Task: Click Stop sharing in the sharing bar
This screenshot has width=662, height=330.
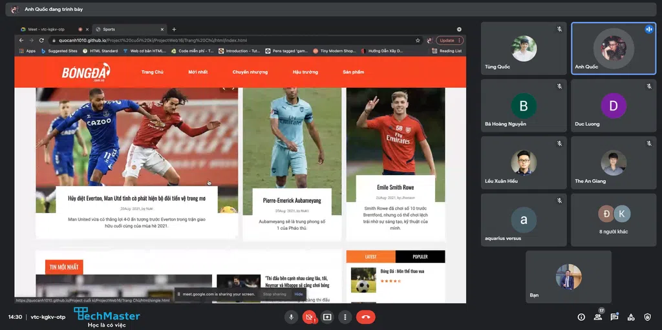Action: point(274,294)
